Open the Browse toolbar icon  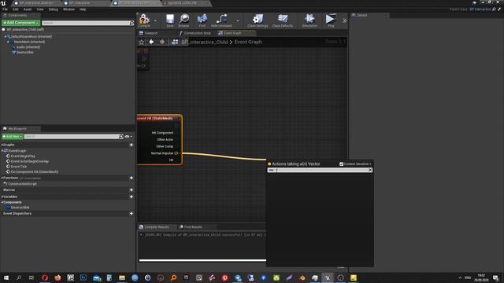tap(183, 20)
